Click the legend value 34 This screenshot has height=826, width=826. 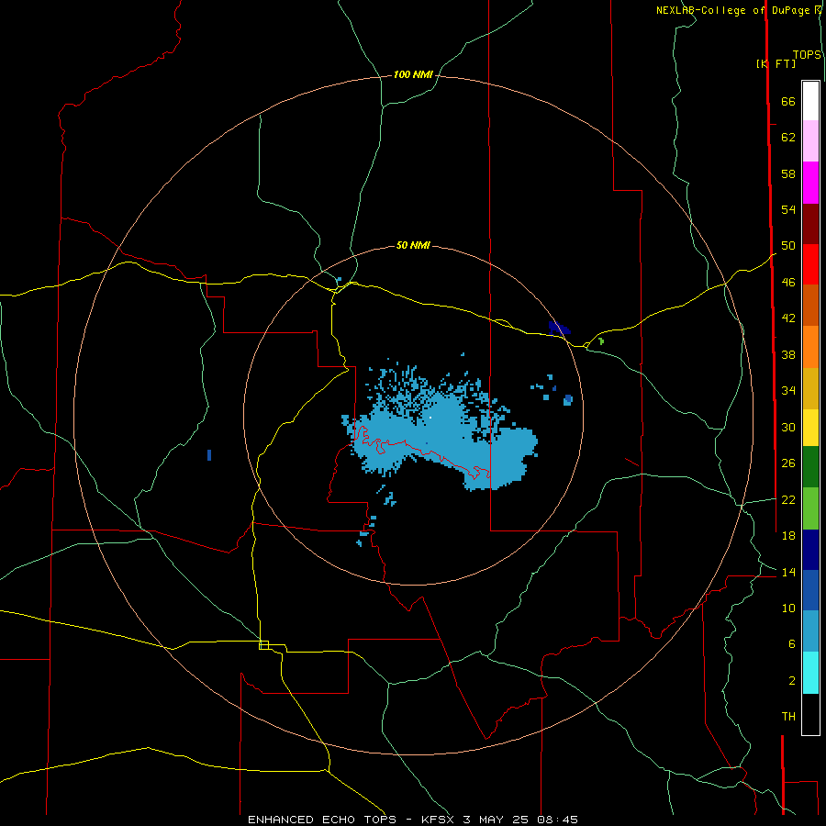click(x=788, y=391)
